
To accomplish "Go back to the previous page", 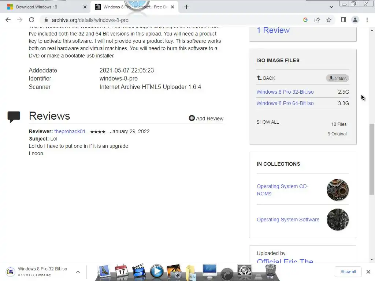I will 8,20.
